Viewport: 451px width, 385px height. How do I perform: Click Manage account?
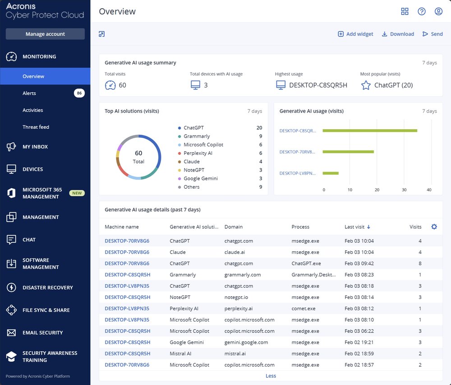point(45,34)
